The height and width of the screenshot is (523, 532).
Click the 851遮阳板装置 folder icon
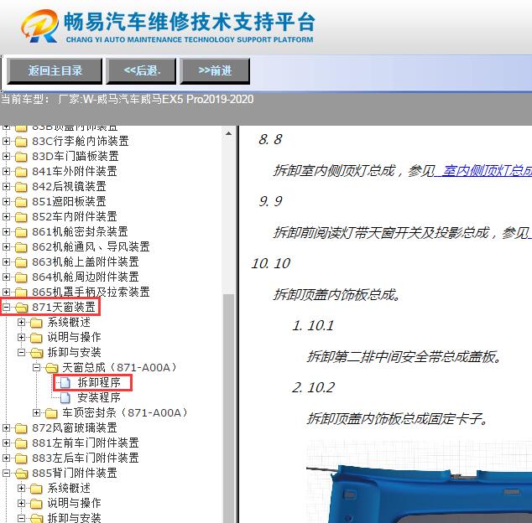pyautogui.click(x=21, y=202)
